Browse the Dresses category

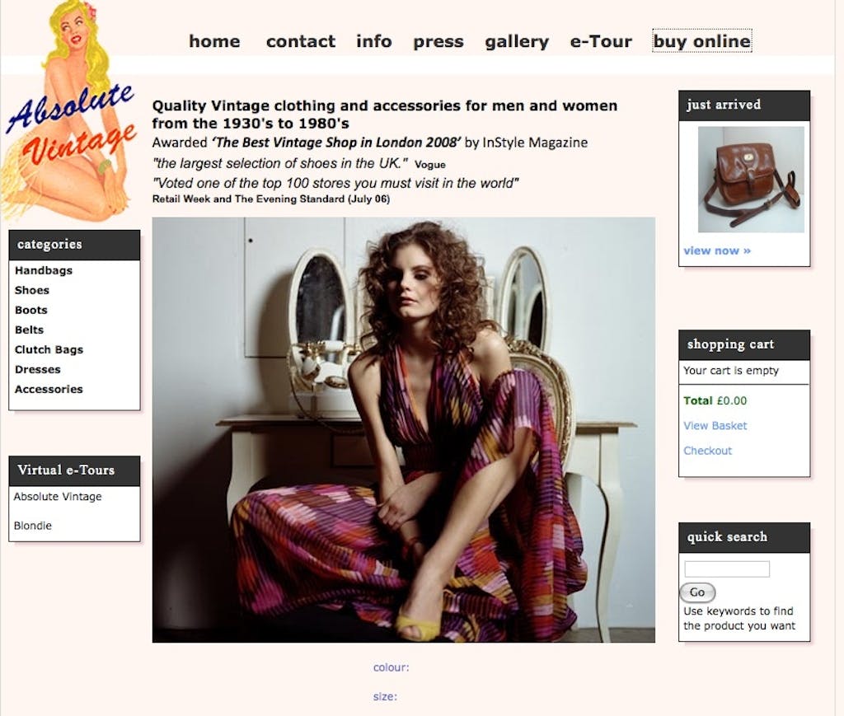point(38,370)
